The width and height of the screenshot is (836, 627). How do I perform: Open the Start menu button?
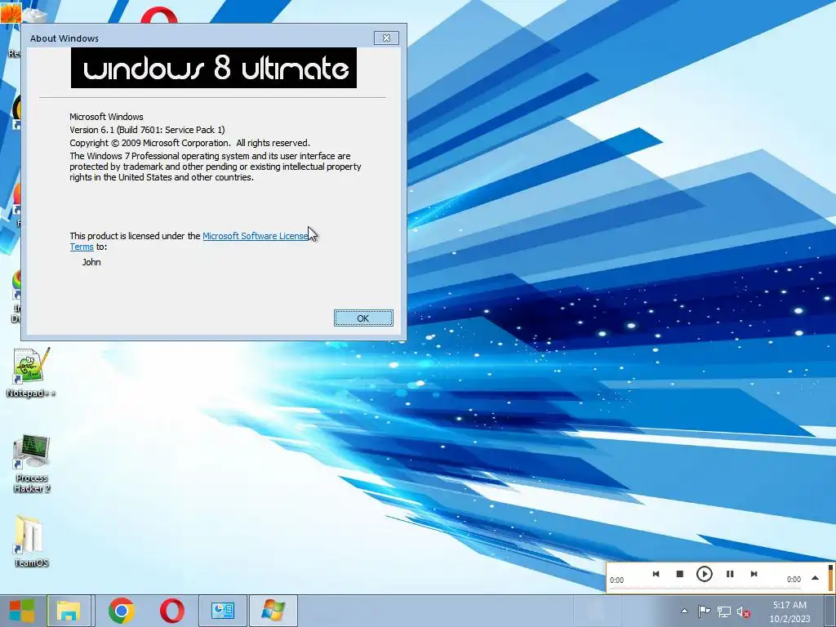22,611
